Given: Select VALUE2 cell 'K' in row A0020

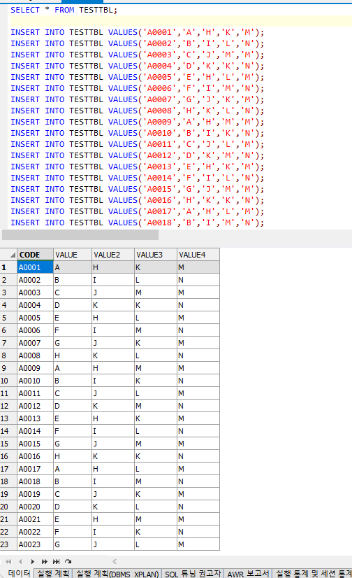Looking at the screenshot, I should point(113,507).
